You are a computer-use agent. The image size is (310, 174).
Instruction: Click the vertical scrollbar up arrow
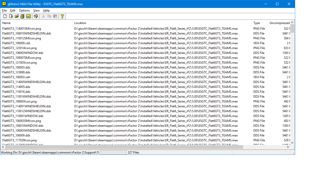292,22
